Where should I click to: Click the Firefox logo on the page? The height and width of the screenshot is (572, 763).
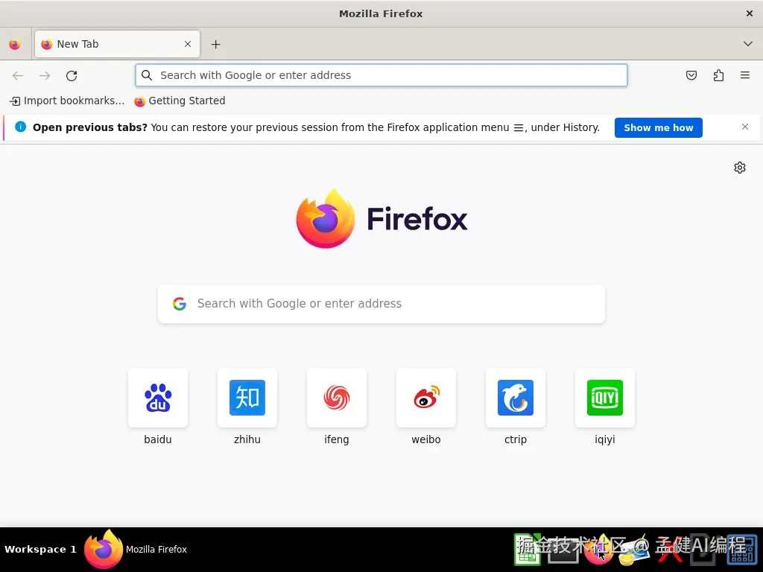pyautogui.click(x=381, y=218)
